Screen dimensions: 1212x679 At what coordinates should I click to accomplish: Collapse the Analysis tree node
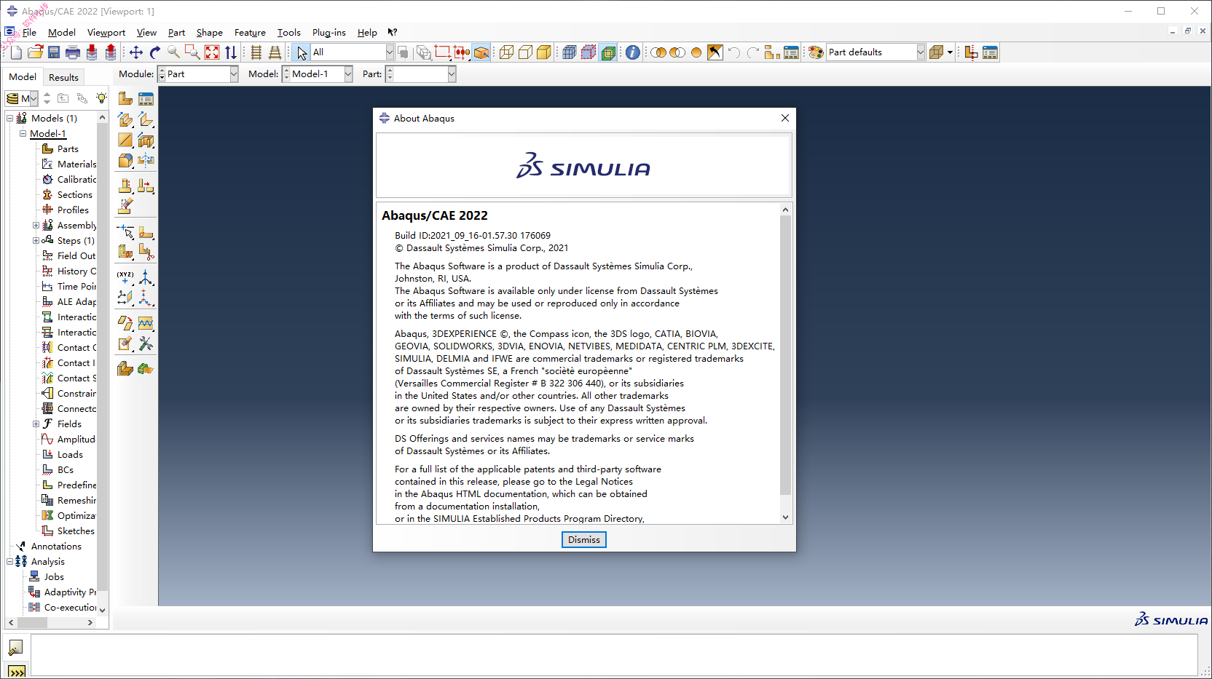[x=9, y=562]
